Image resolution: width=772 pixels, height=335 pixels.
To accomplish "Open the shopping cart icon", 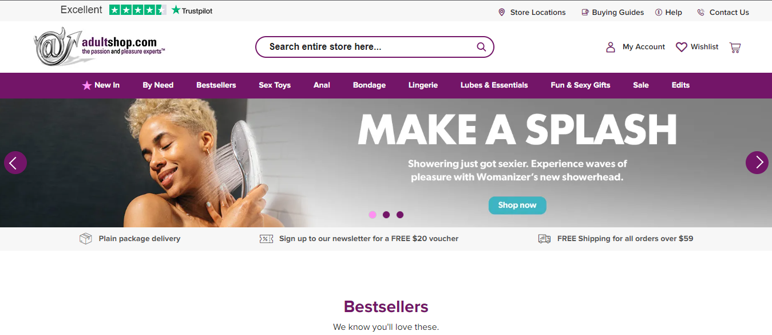I will point(735,47).
